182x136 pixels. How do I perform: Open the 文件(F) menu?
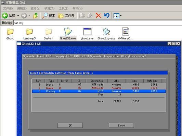point(8,8)
